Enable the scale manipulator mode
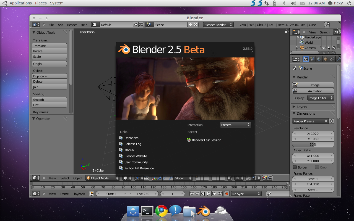Image resolution: width=354 pixels, height=221 pixels. pyautogui.click(x=171, y=178)
